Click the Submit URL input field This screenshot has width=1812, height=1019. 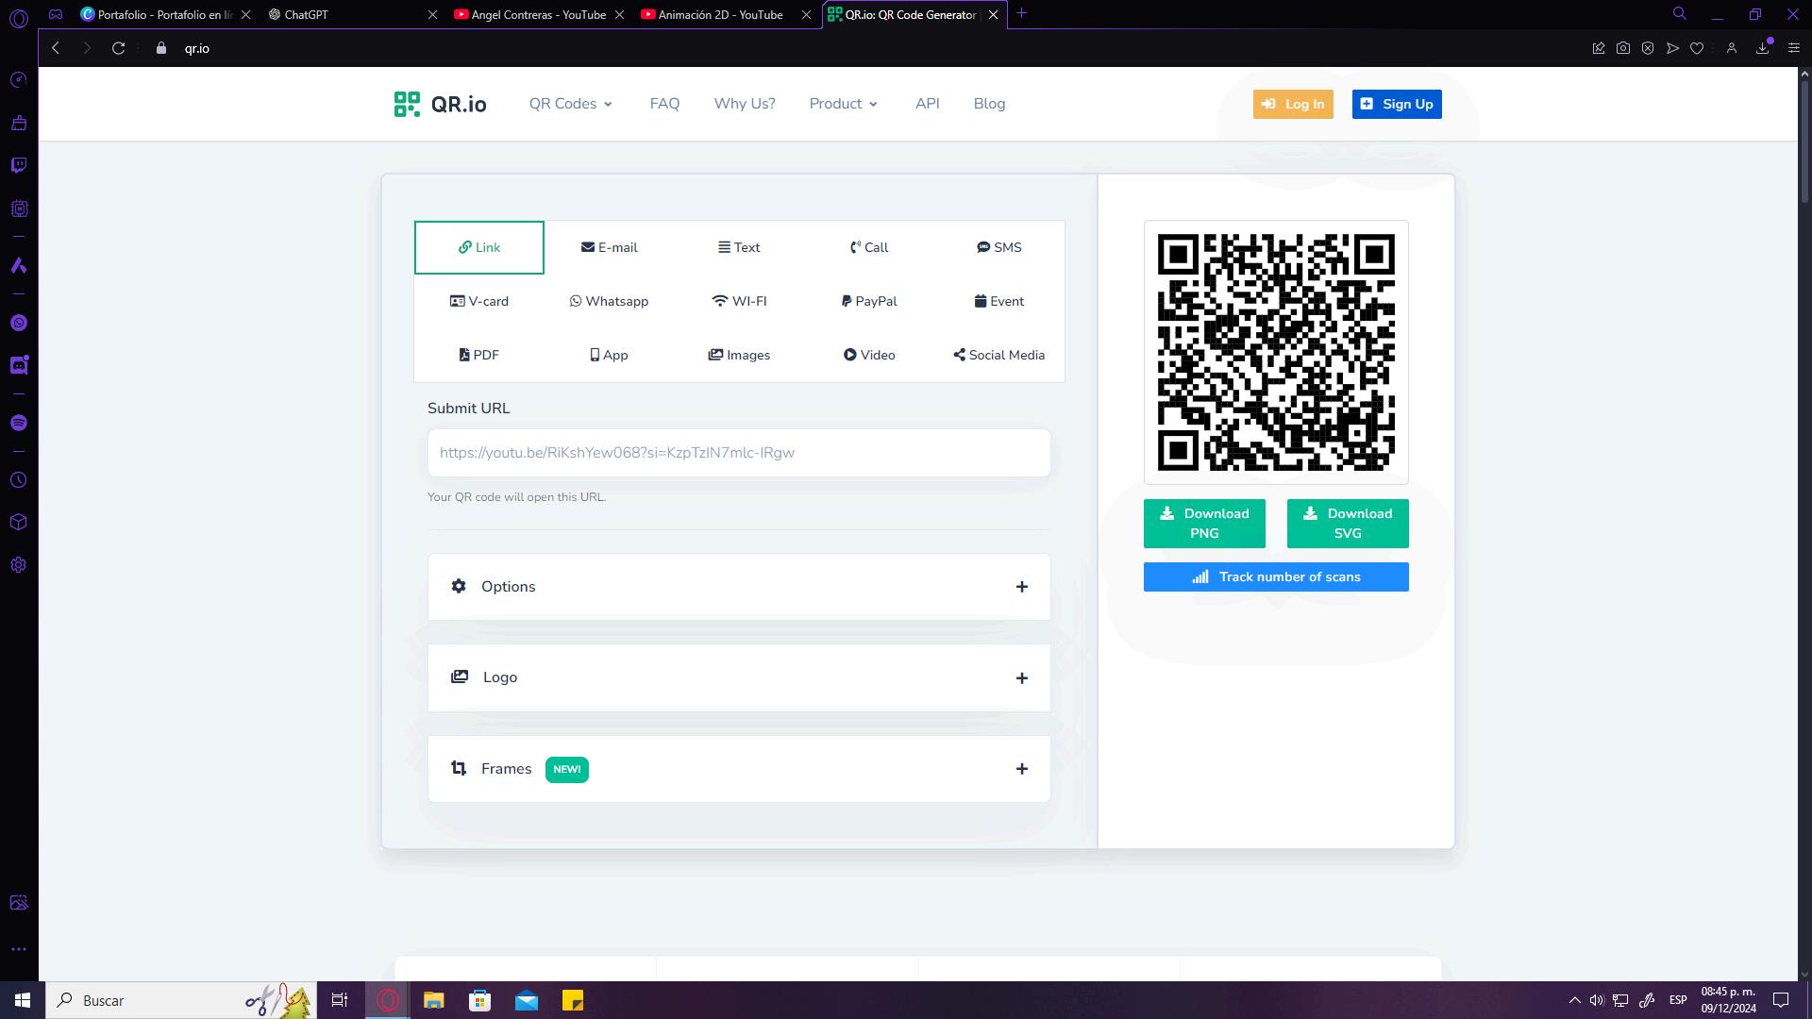(x=738, y=453)
